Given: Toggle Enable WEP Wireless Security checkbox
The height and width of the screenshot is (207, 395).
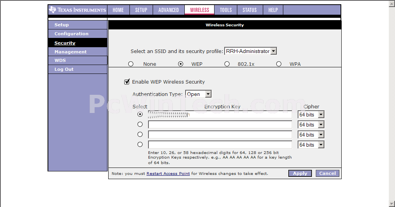Looking at the screenshot, I should pos(127,82).
